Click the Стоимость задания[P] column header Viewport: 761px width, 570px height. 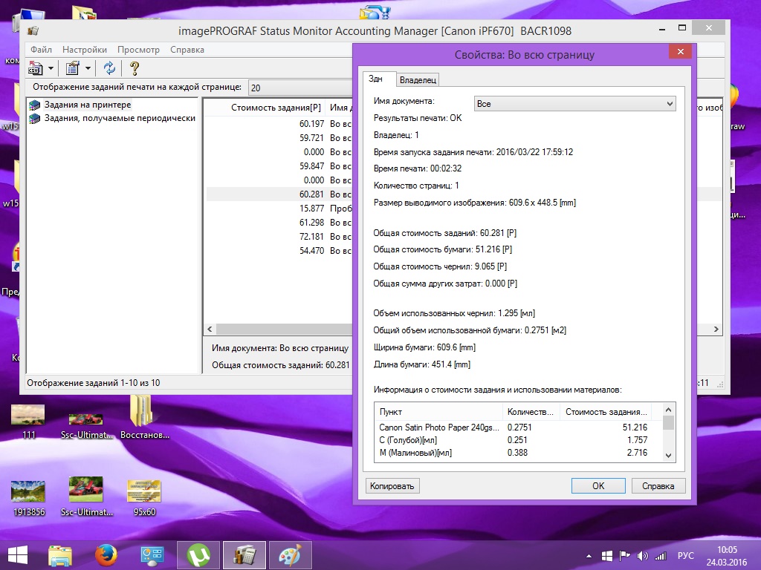pos(276,108)
